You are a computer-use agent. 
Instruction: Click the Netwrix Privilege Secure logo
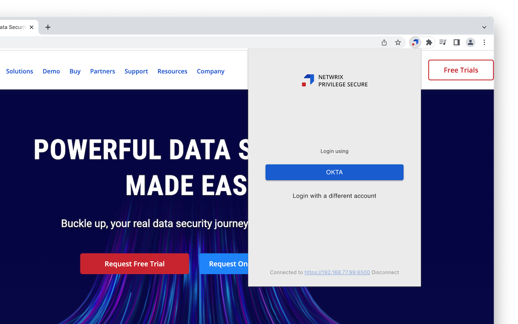tap(334, 81)
